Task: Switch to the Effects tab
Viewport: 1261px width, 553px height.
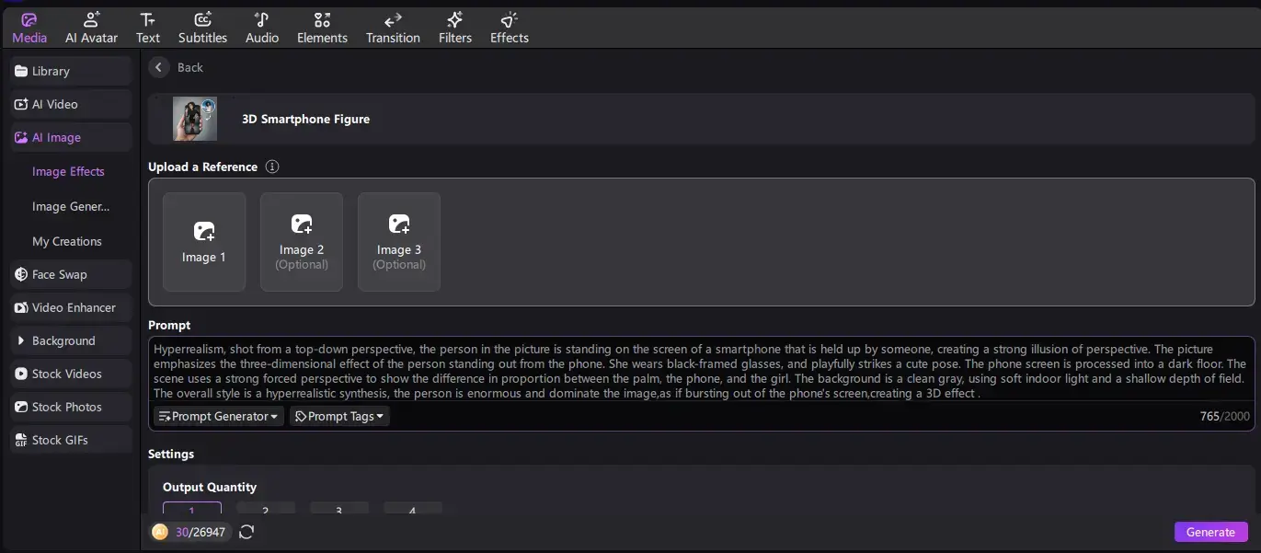Action: pos(509,28)
